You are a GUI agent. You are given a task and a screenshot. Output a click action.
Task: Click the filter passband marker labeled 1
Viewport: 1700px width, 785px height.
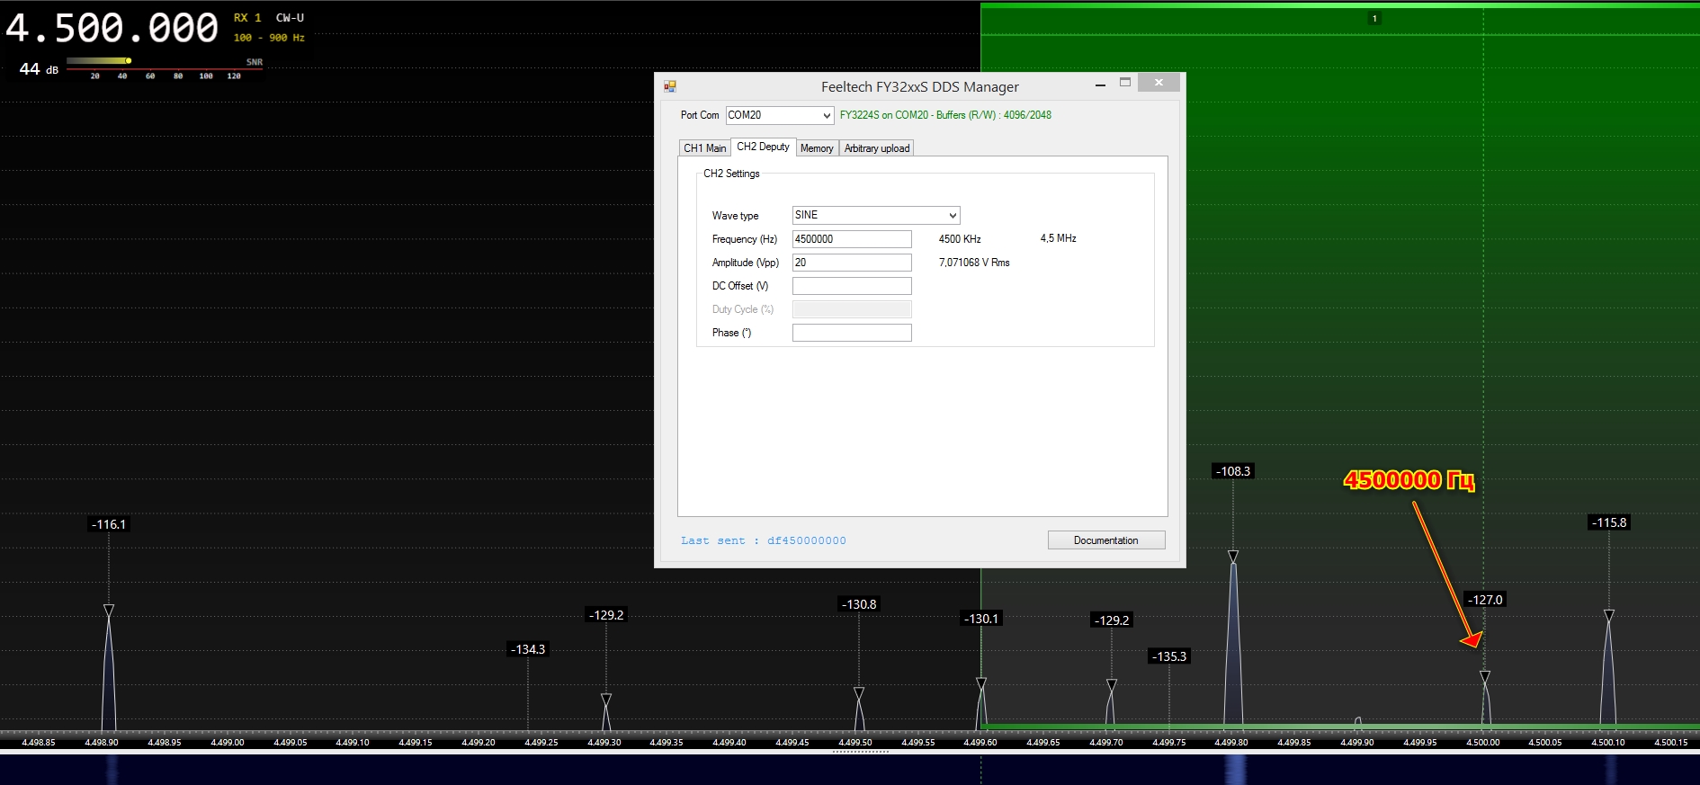tap(1374, 18)
